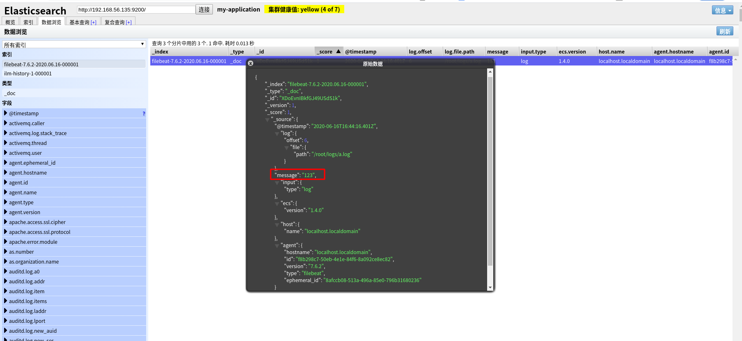Sort by @timestamp column header
The image size is (742, 341).
point(375,51)
